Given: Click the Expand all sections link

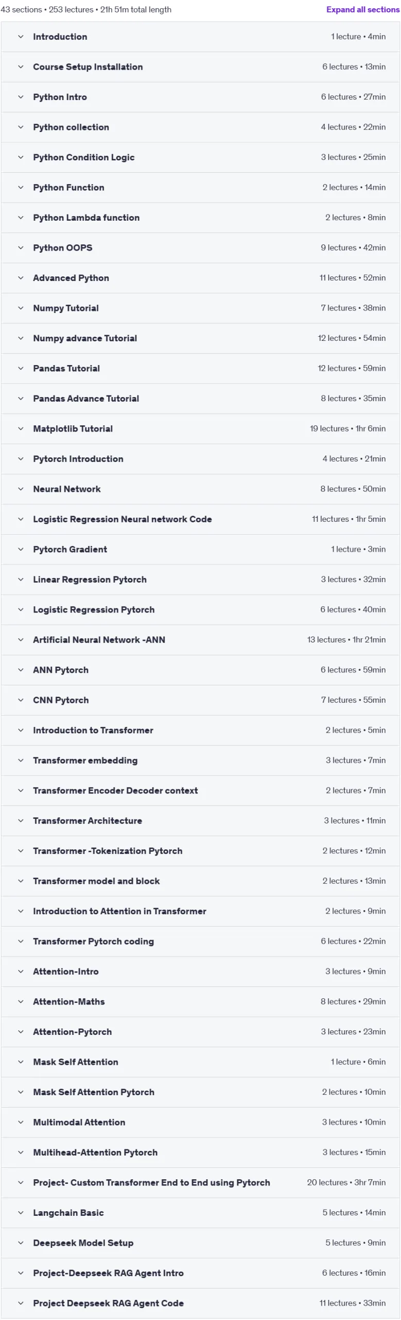Looking at the screenshot, I should 362,9.
